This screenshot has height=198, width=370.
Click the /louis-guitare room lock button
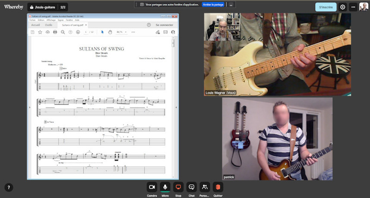point(47,7)
